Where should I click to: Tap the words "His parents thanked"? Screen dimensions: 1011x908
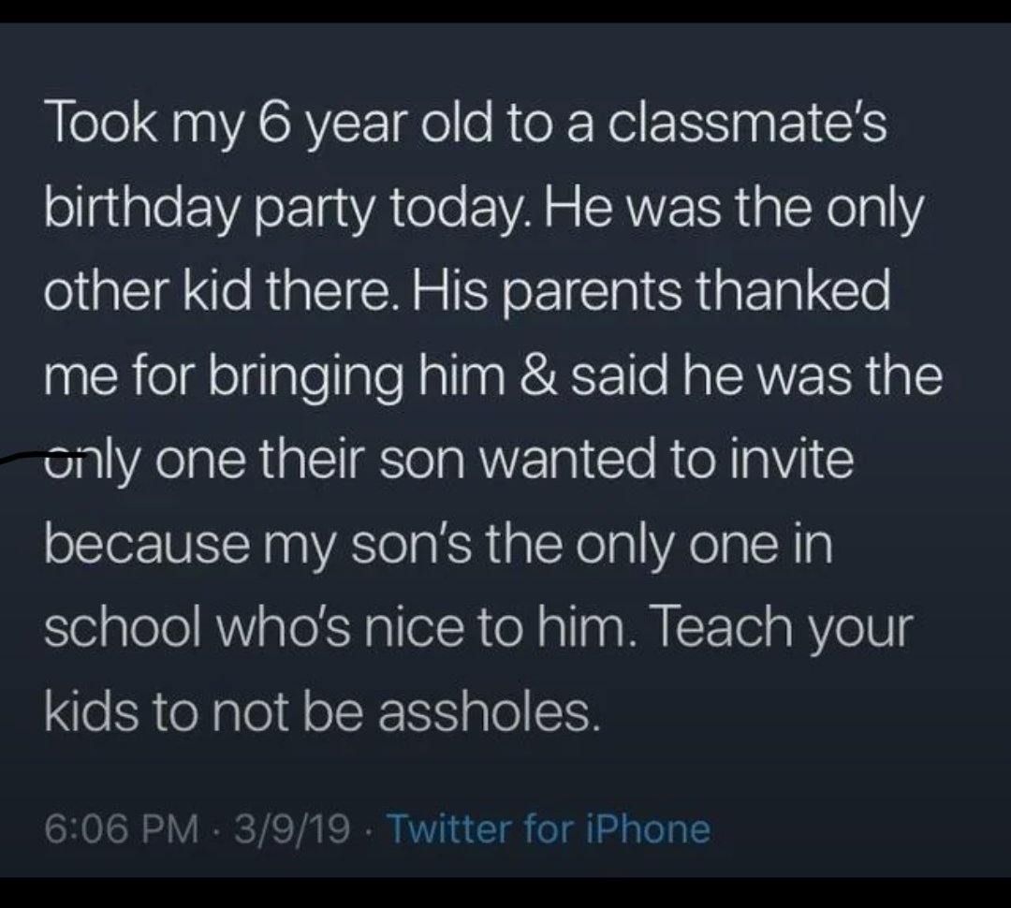coord(652,293)
